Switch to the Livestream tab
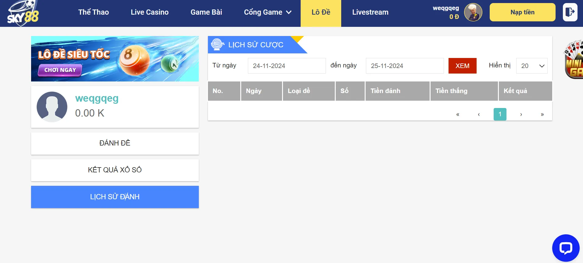Viewport: 583px width, 263px height. coord(370,12)
